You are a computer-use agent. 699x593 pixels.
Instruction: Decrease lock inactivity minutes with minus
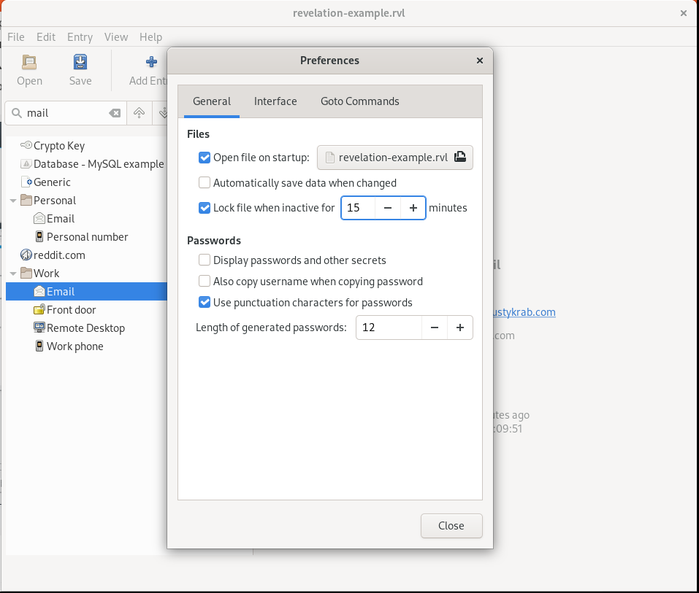pyautogui.click(x=388, y=208)
